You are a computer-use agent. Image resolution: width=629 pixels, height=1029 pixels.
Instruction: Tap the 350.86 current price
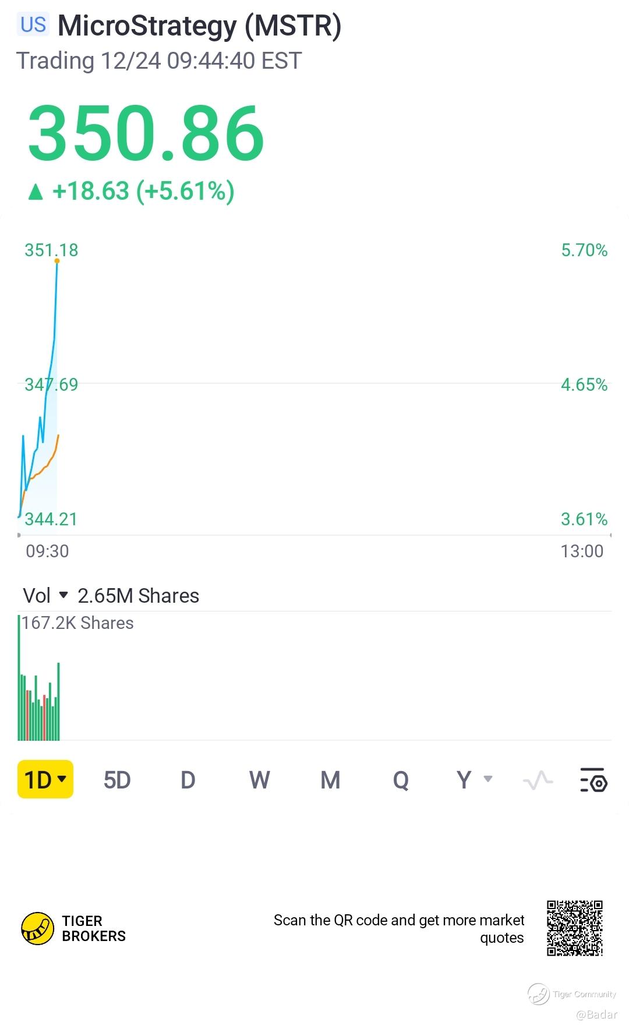[146, 133]
